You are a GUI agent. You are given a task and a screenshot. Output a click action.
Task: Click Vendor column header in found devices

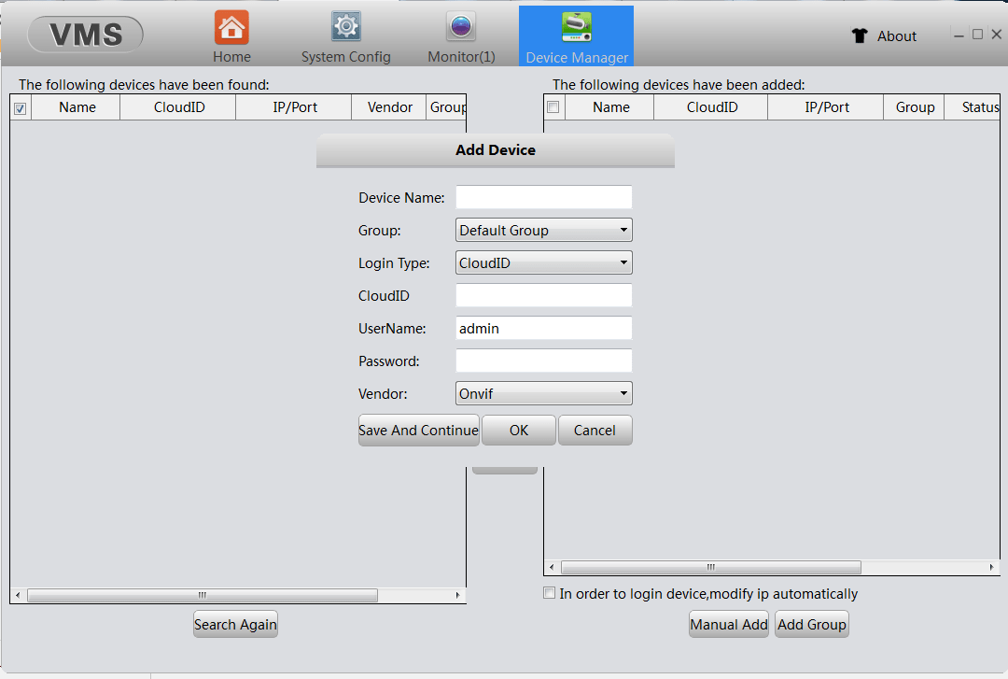point(389,107)
